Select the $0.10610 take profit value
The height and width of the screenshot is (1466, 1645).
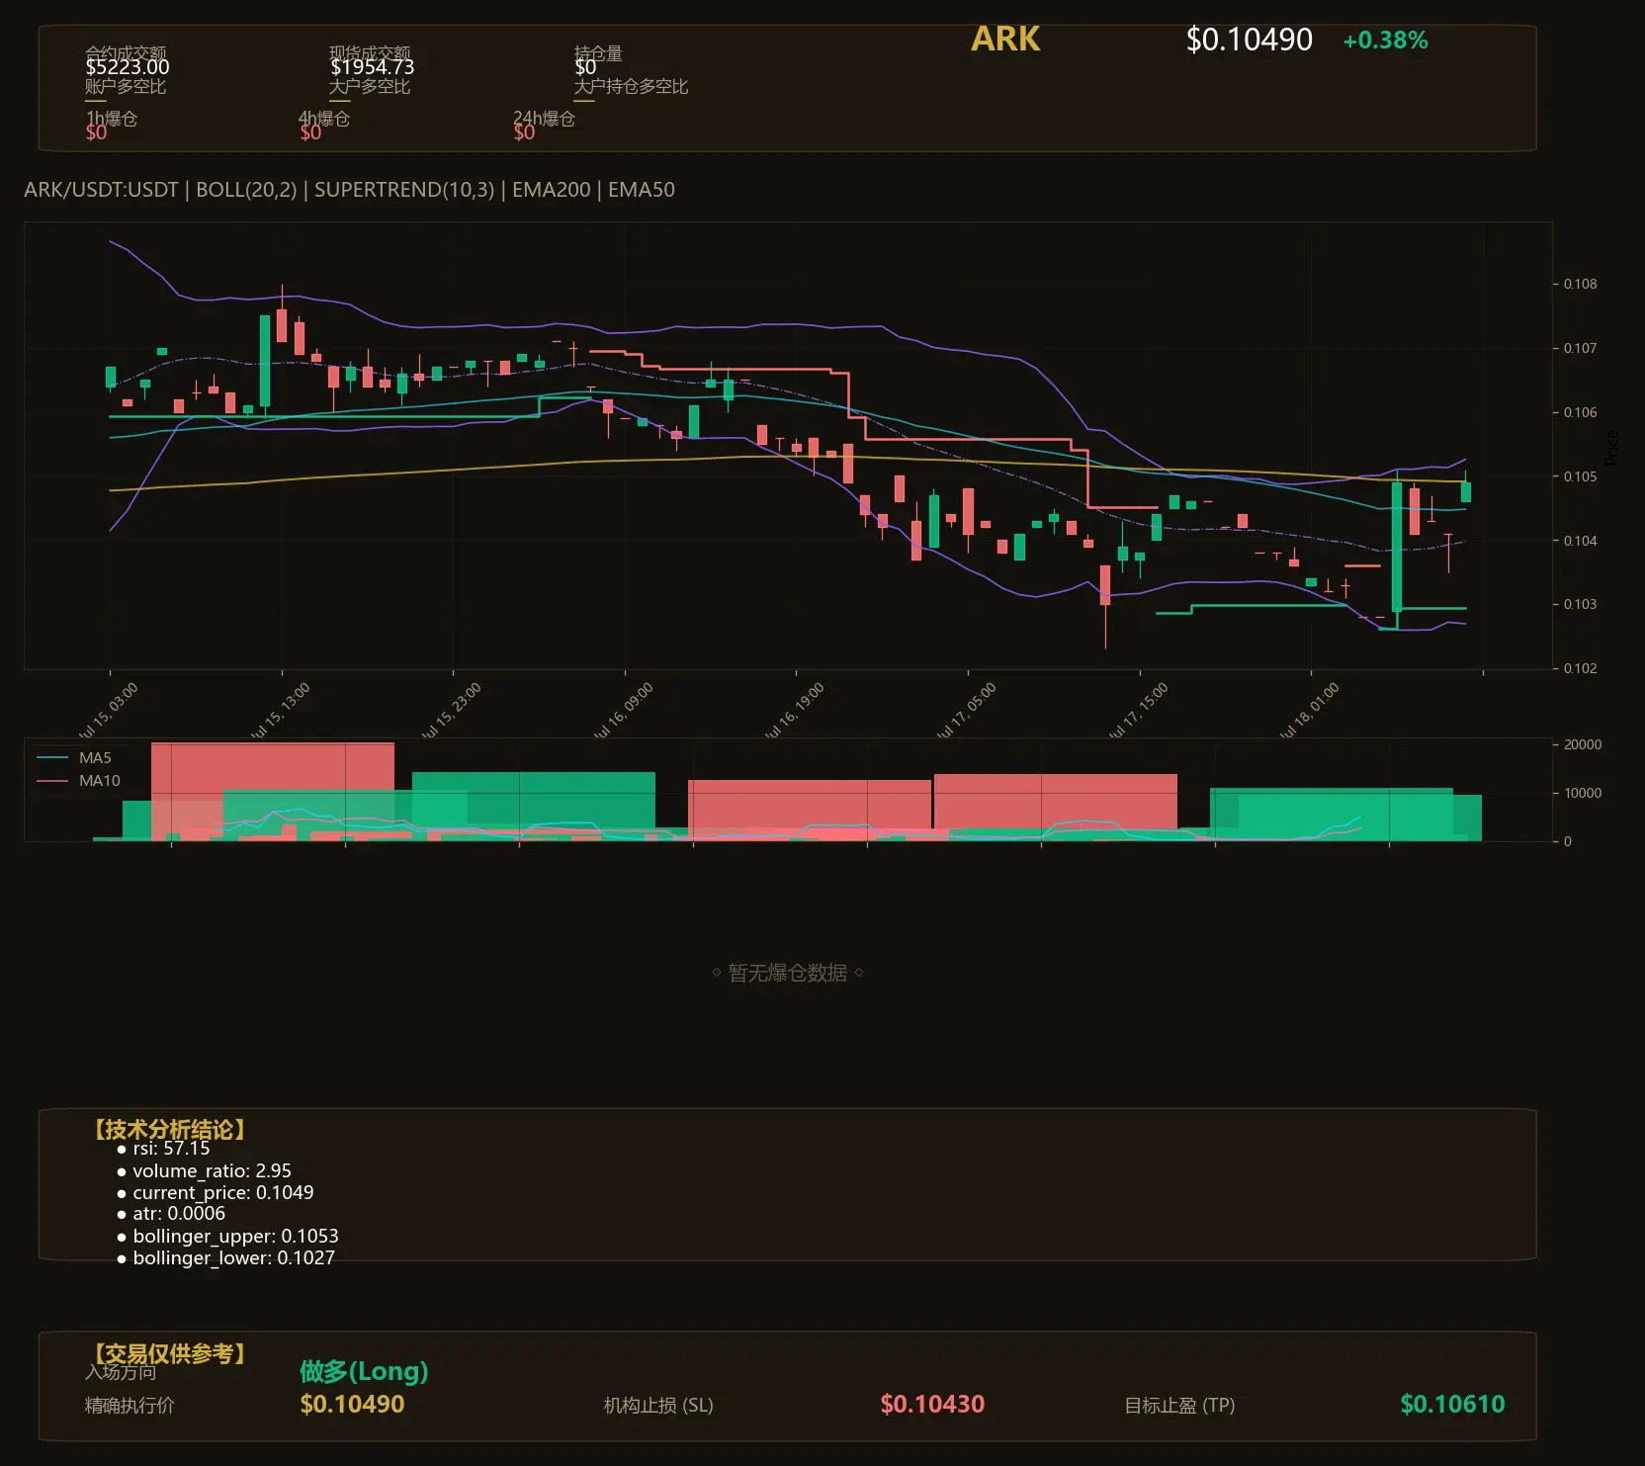(x=1452, y=1405)
